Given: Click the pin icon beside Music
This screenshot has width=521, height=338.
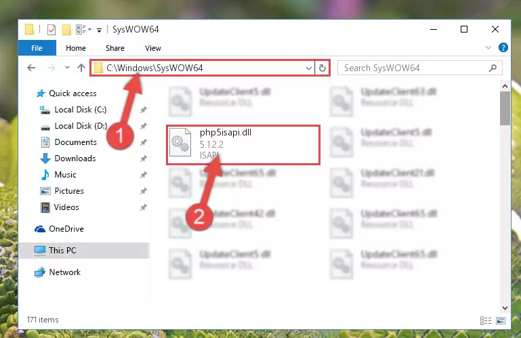Looking at the screenshot, I should click(143, 175).
